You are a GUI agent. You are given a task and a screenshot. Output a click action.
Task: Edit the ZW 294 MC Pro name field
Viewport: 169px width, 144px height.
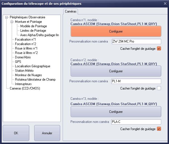[136, 41]
